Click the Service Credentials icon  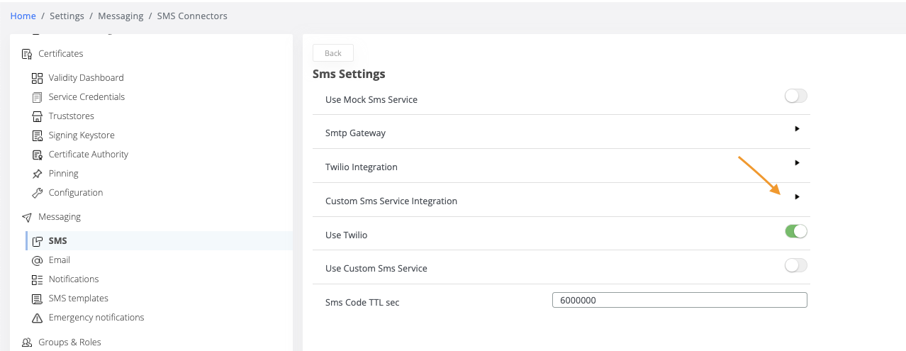[x=38, y=97]
